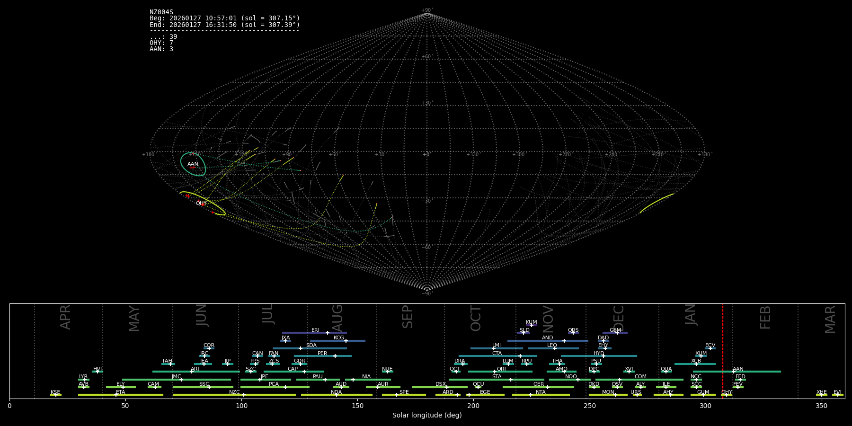
Task: Click the HVI shower marker
Action: coord(98,372)
